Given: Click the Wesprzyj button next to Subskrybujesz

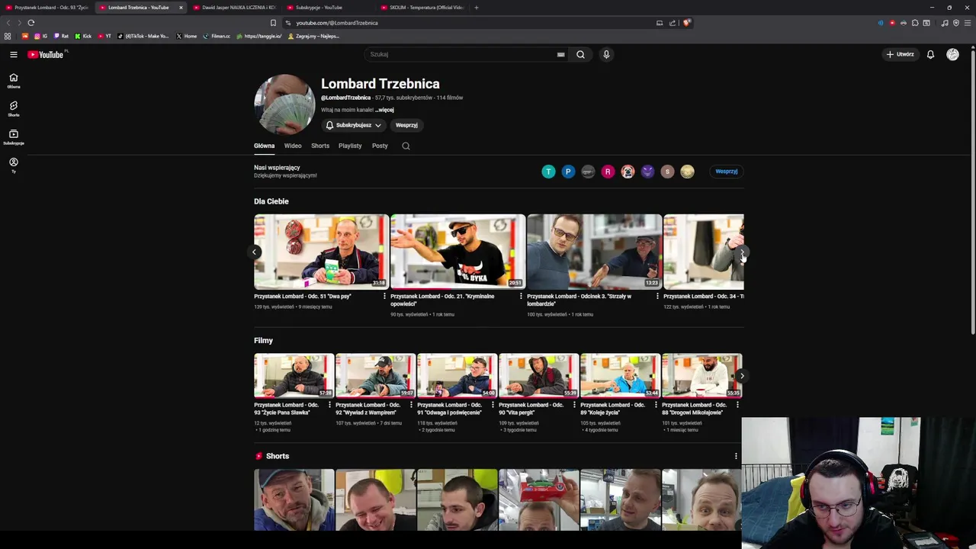Looking at the screenshot, I should [406, 125].
